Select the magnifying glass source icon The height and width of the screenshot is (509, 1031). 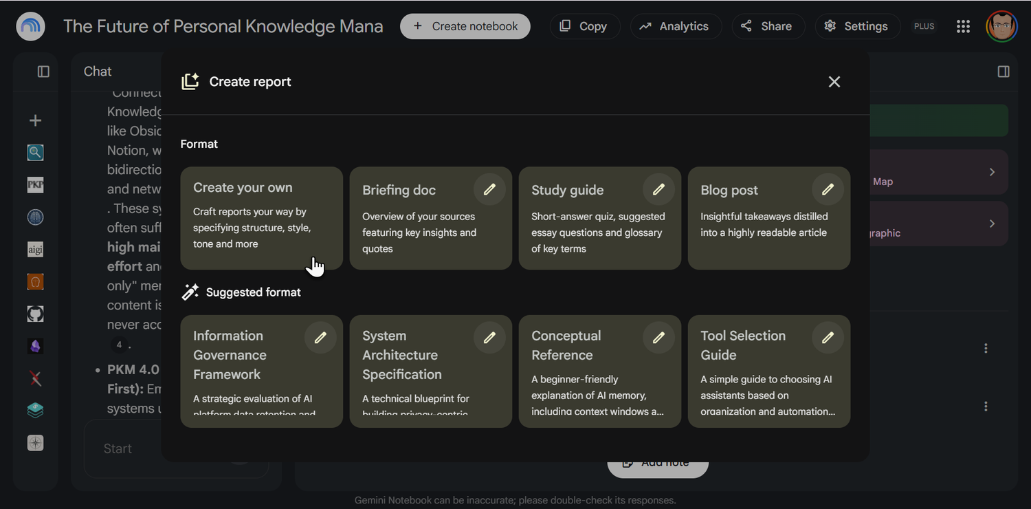[x=35, y=153]
